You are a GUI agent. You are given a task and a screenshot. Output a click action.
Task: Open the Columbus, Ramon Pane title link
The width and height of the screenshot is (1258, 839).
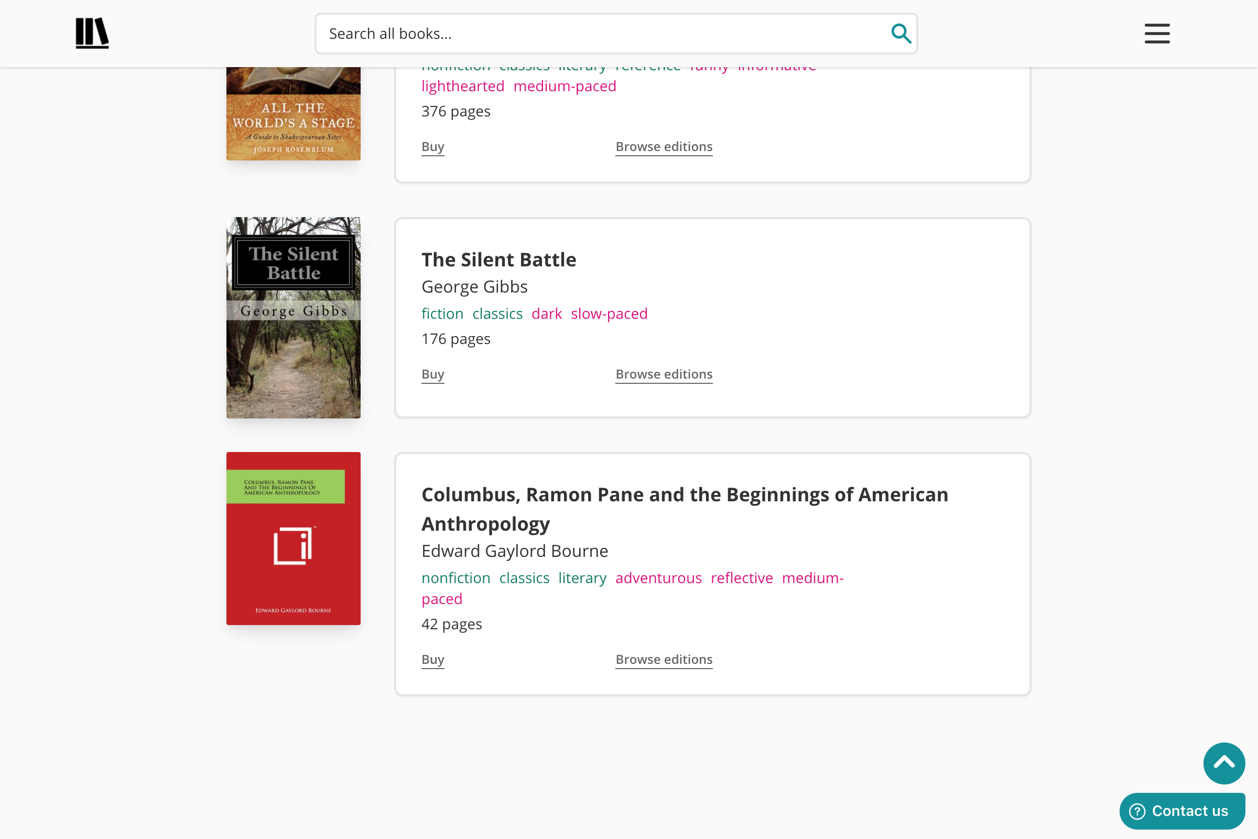point(685,509)
